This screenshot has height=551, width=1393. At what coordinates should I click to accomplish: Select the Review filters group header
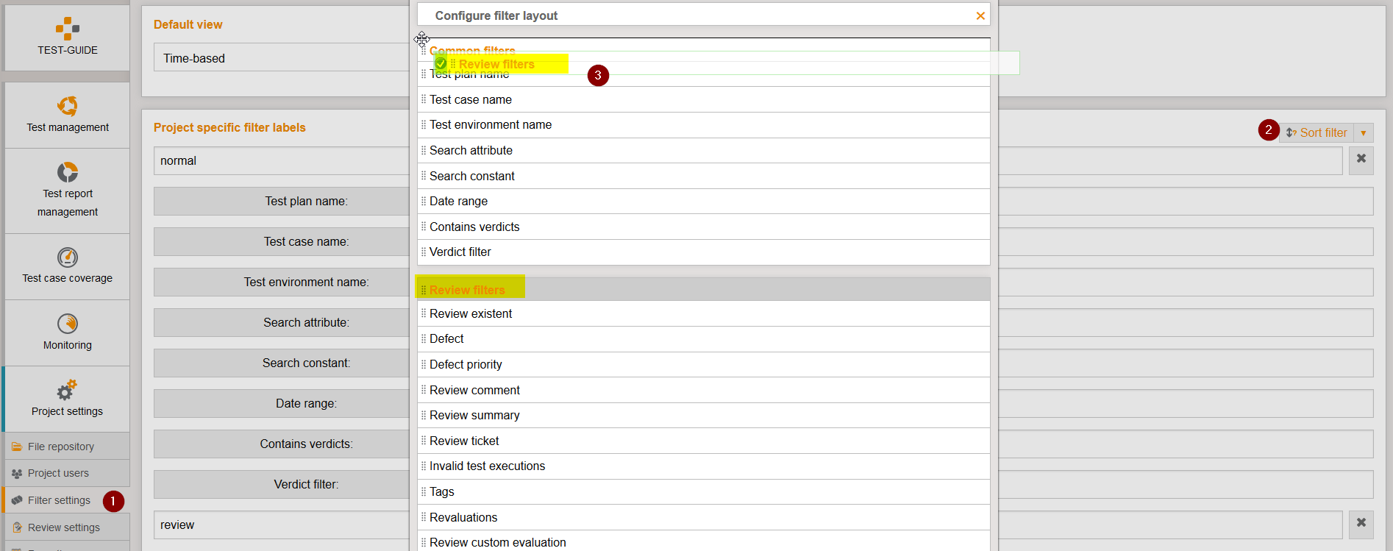pyautogui.click(x=468, y=290)
